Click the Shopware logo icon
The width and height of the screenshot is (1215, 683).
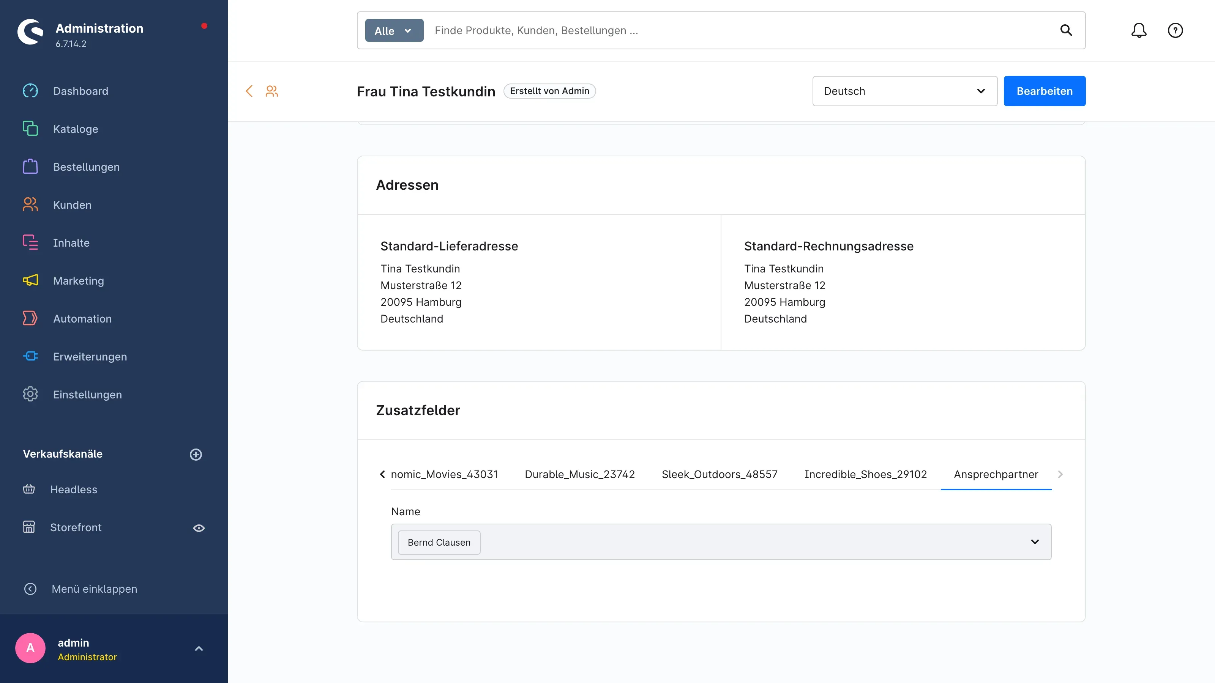(31, 32)
